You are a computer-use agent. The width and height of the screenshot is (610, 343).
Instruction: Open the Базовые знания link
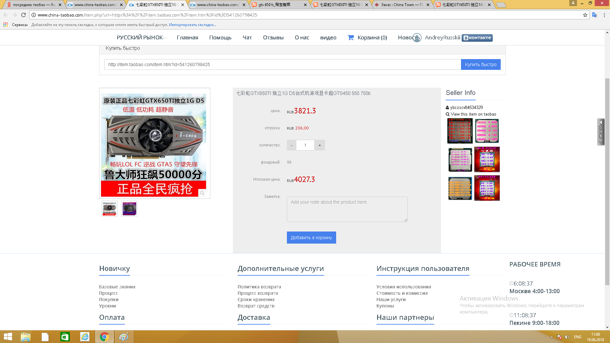(117, 287)
